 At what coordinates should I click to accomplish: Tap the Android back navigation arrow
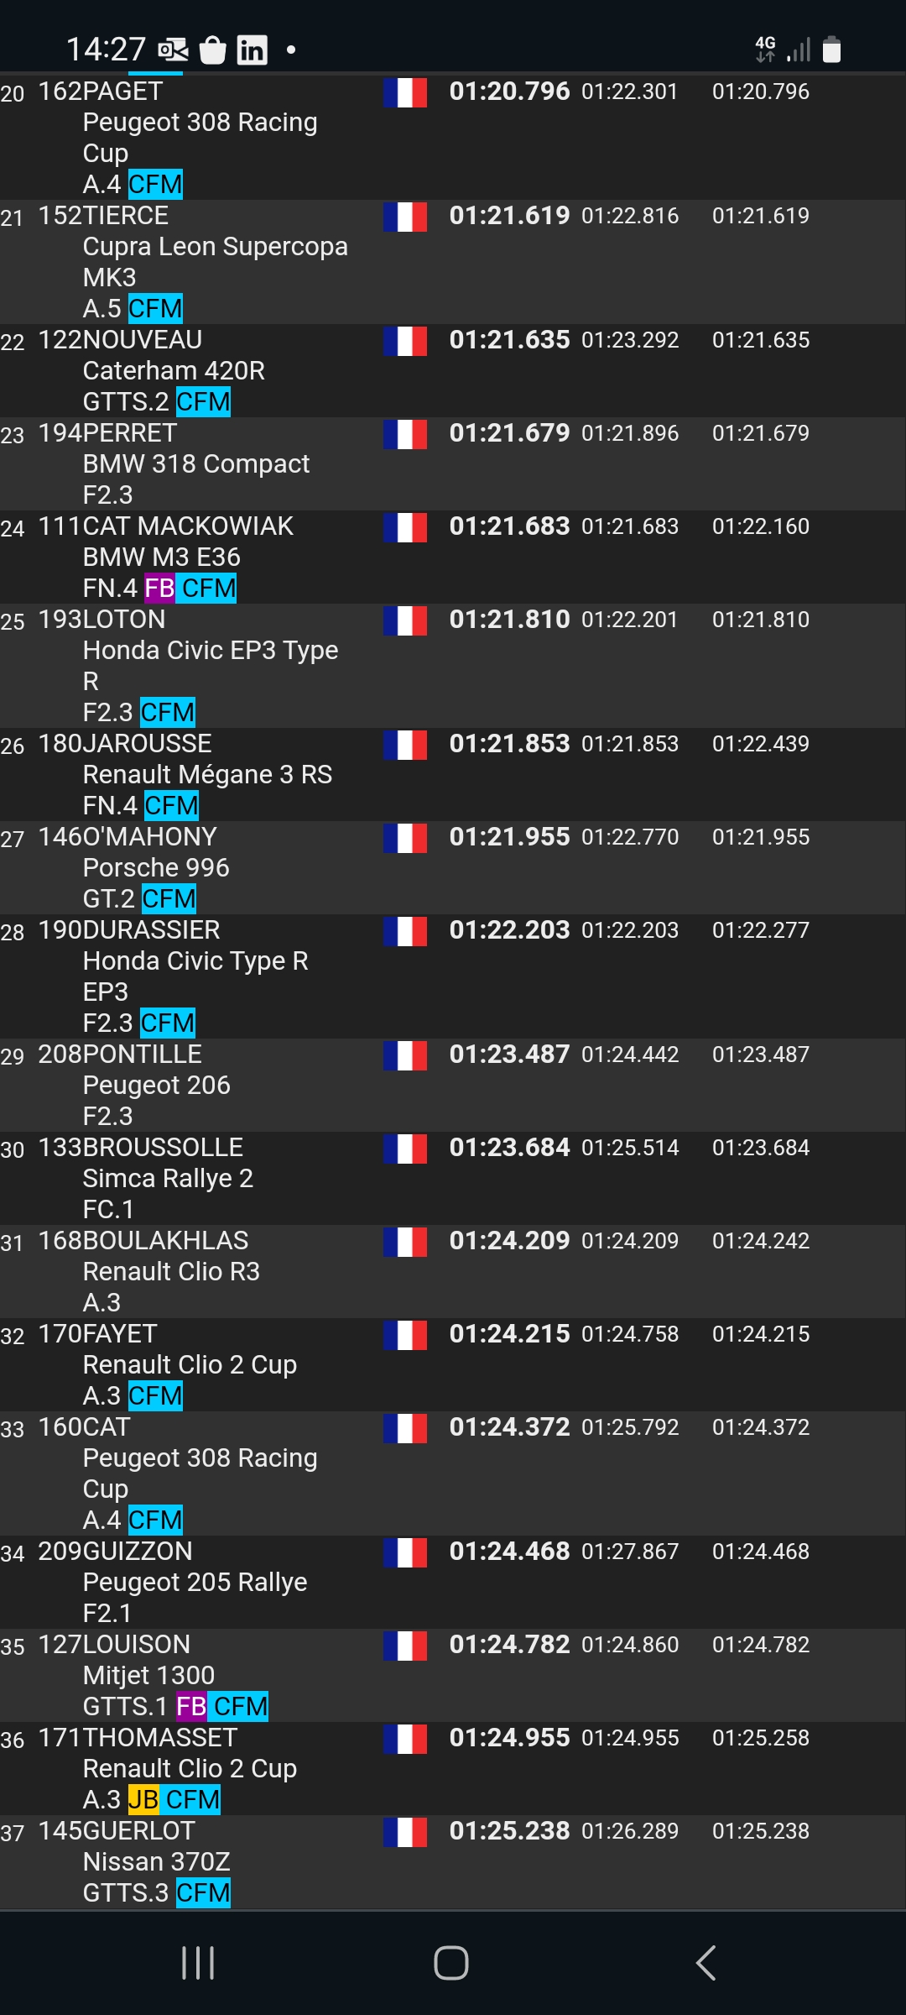(706, 1963)
